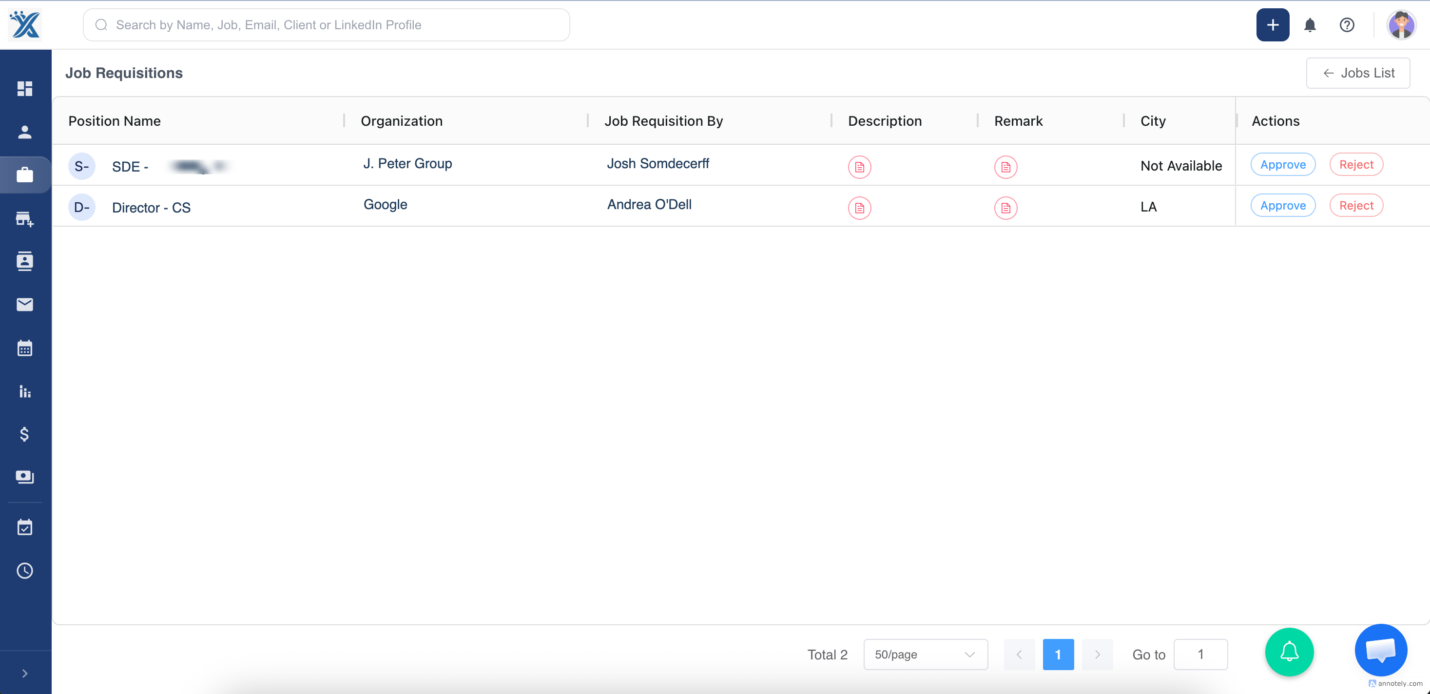Select page 1 in the pagination
This screenshot has width=1430, height=694.
point(1058,654)
